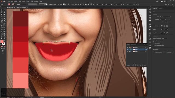Open the fill color dropdown arrow
Screen dimensions: 175x98
click(11, 4)
